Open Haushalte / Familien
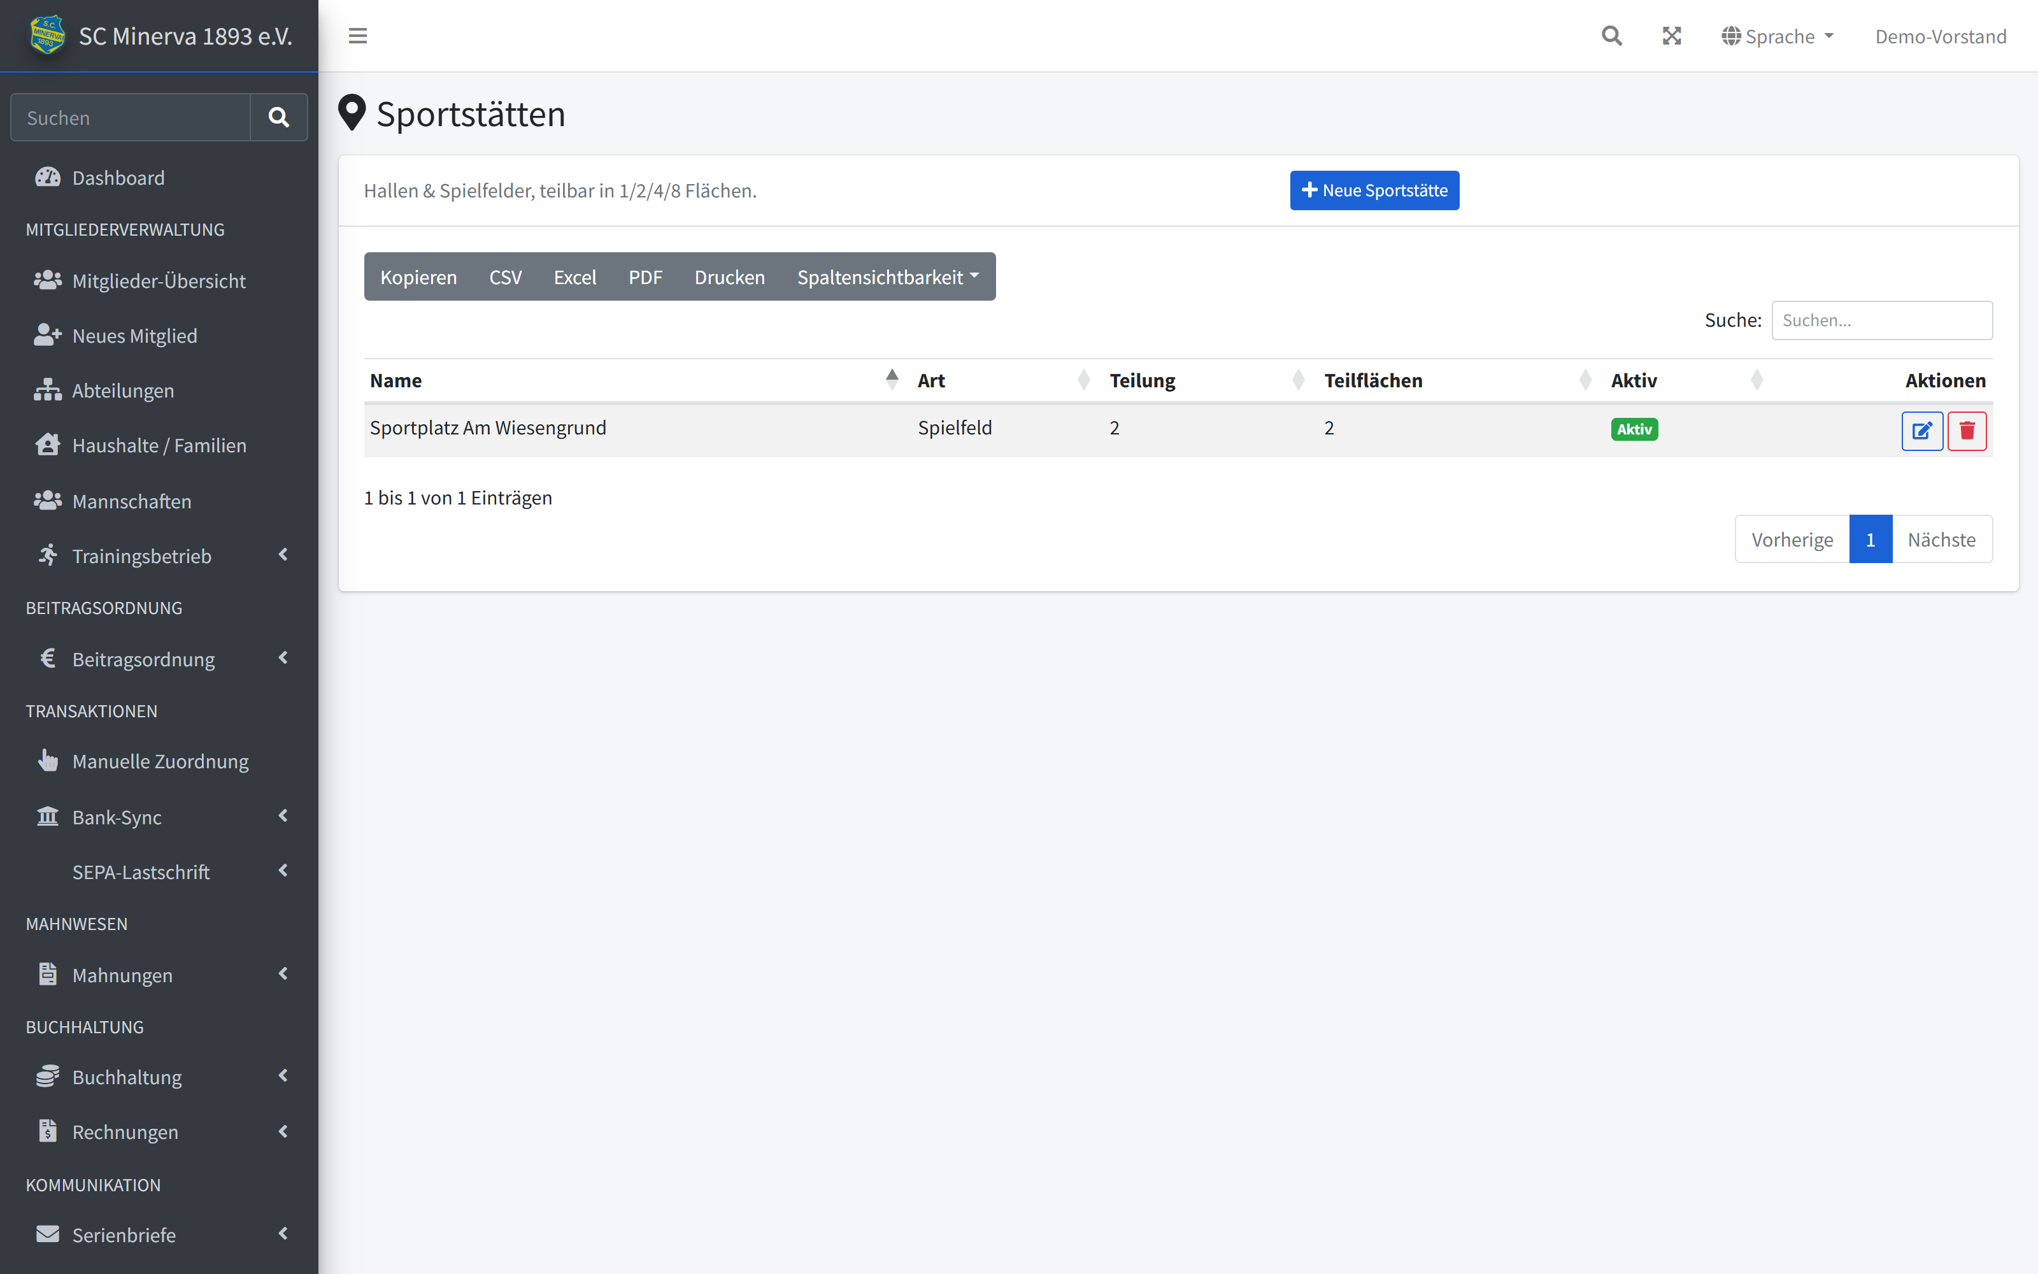Image resolution: width=2038 pixels, height=1274 pixels. pyautogui.click(x=159, y=444)
